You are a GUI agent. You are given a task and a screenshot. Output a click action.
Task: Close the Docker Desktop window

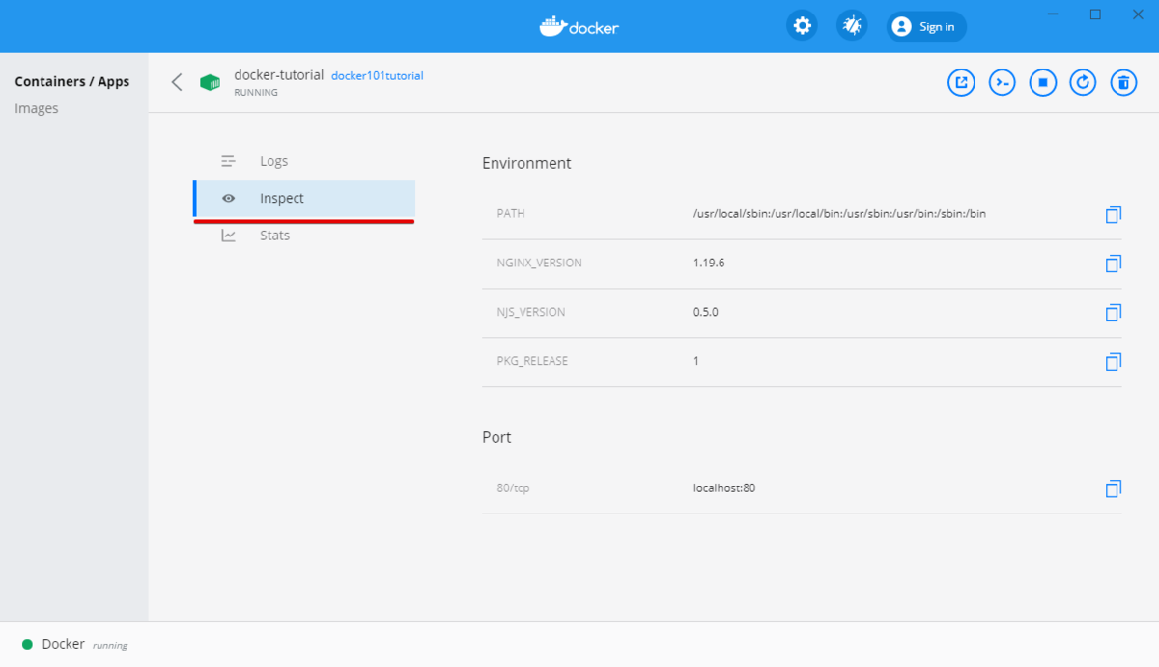(1138, 14)
